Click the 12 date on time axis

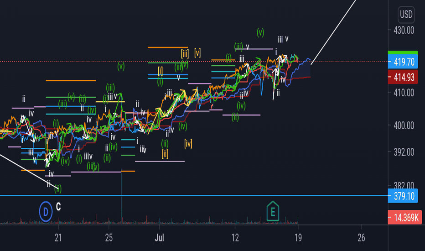pos(235,238)
